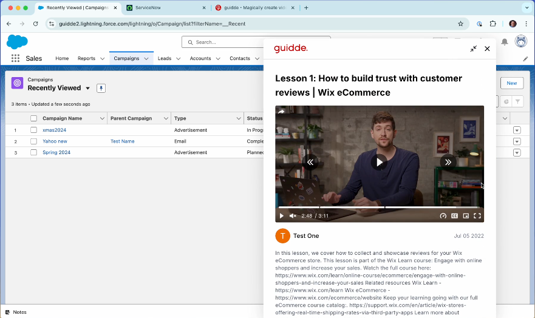Viewport: 535px width, 318px height.
Task: Open the xmas2024 campaign link
Action: 54,130
